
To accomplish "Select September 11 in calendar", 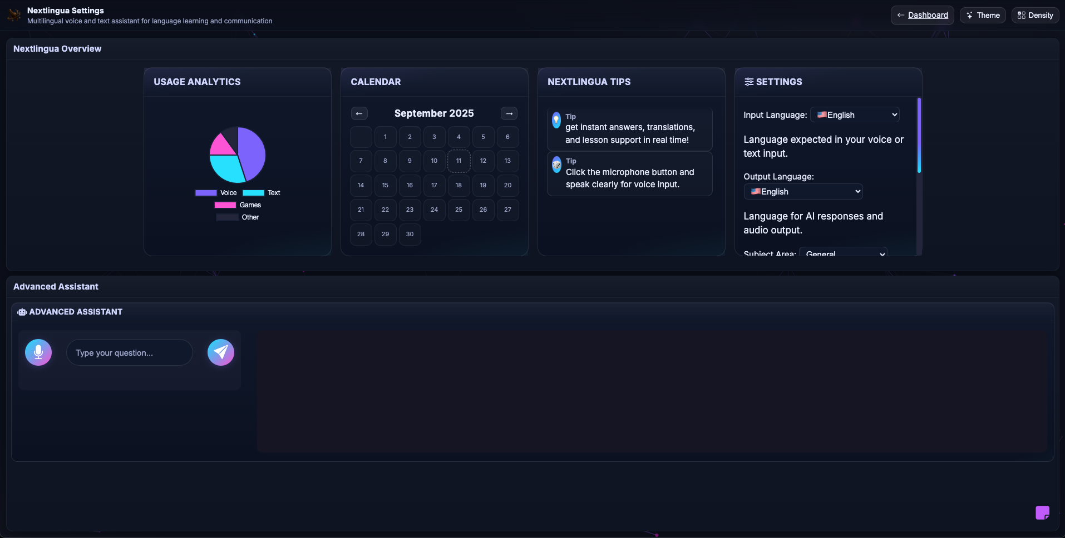I will pos(459,161).
